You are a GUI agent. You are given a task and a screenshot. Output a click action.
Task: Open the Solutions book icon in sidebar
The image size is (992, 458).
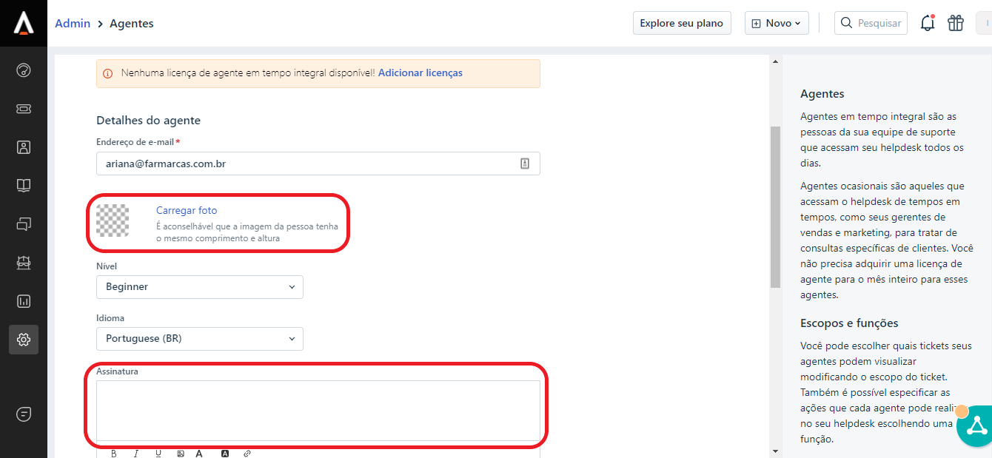[24, 186]
